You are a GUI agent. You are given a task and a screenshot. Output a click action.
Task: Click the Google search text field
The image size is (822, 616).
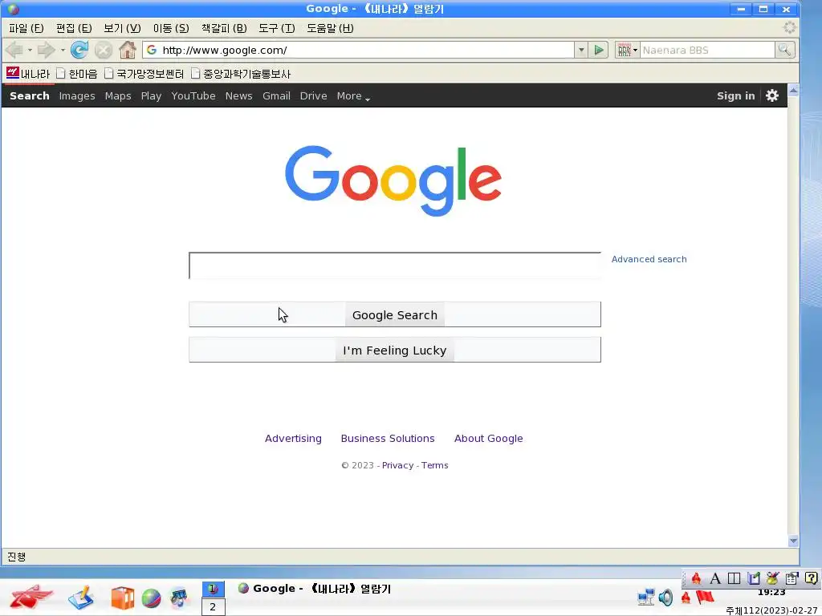click(x=395, y=265)
